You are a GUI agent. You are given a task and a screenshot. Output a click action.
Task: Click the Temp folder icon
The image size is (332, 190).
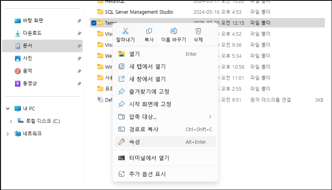tap(100, 23)
